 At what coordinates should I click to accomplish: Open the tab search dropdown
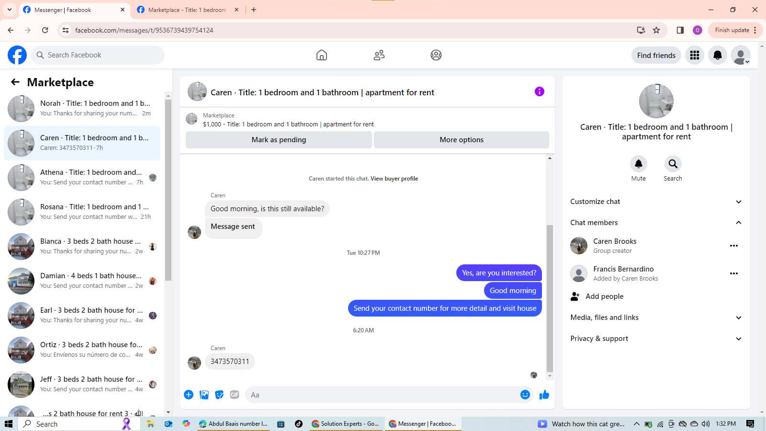pos(10,10)
